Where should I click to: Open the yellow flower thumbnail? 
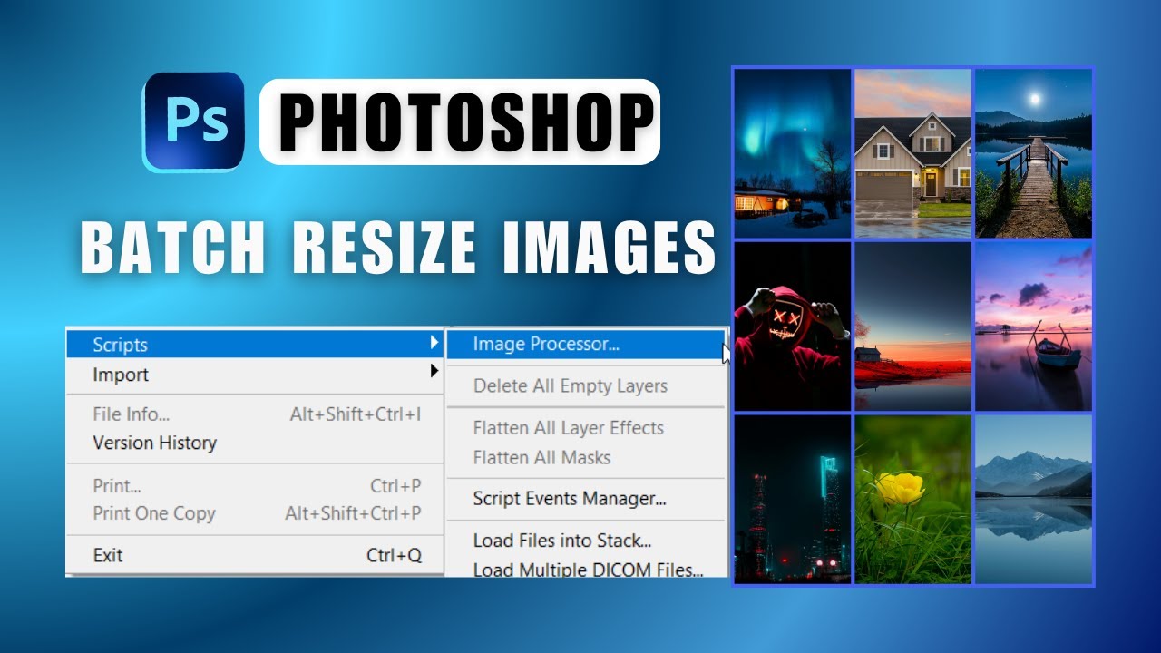(x=913, y=499)
